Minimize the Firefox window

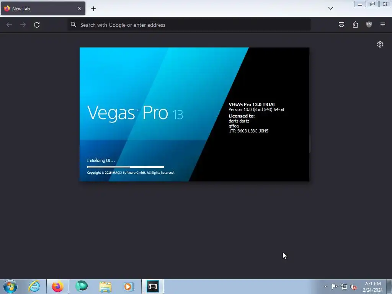tap(360, 4)
